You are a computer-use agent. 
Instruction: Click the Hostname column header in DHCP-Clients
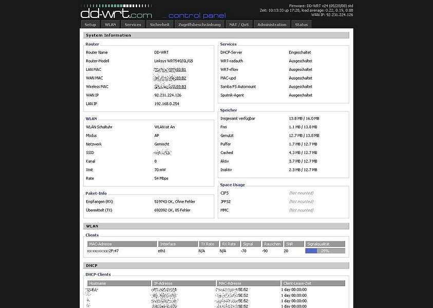tap(118, 283)
